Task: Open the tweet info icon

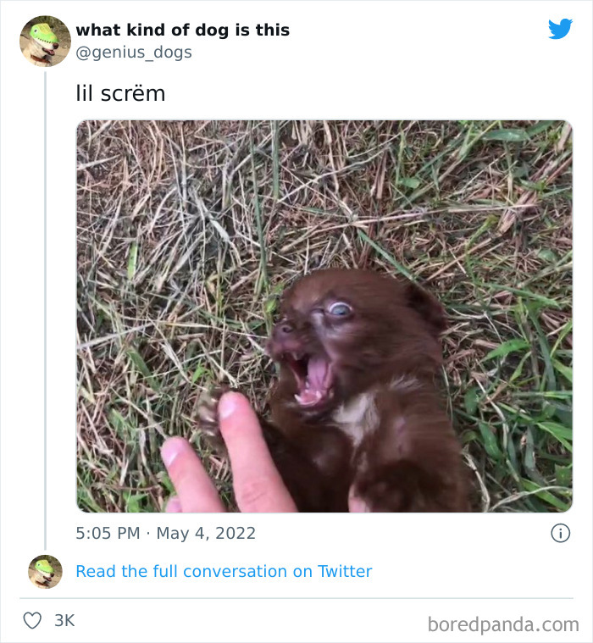Action: [560, 533]
